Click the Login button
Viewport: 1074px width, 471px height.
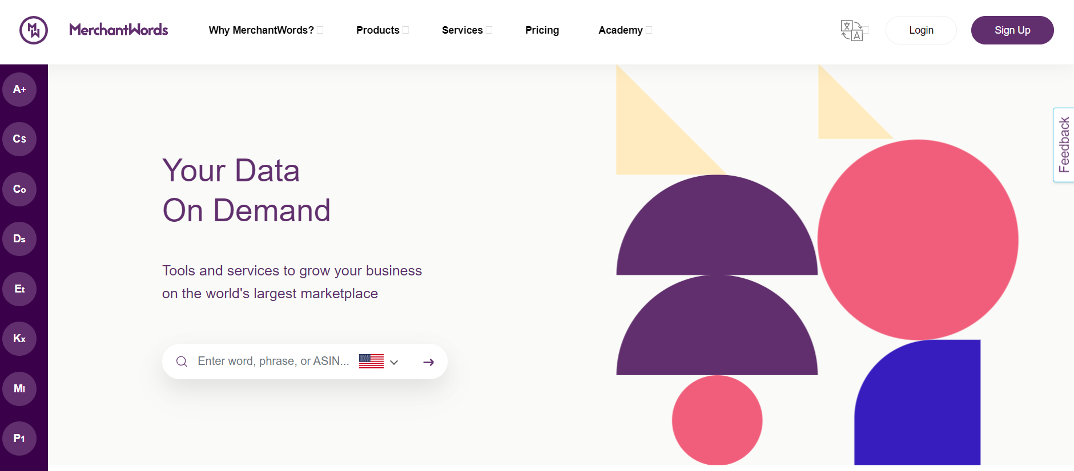click(921, 30)
